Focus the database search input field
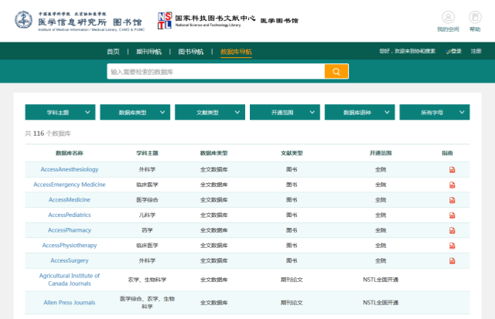This screenshot has height=319, width=495. [215, 72]
